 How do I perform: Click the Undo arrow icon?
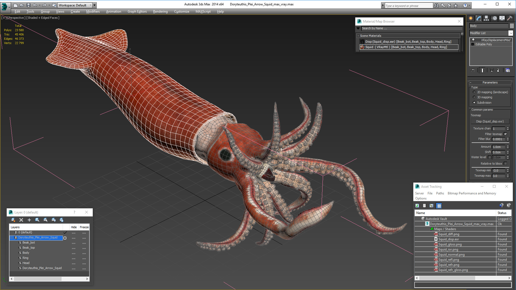[x=35, y=5]
